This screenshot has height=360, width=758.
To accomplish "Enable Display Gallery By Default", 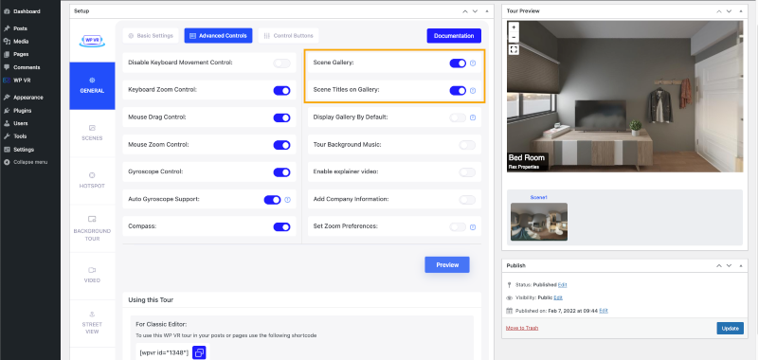I will [x=458, y=117].
